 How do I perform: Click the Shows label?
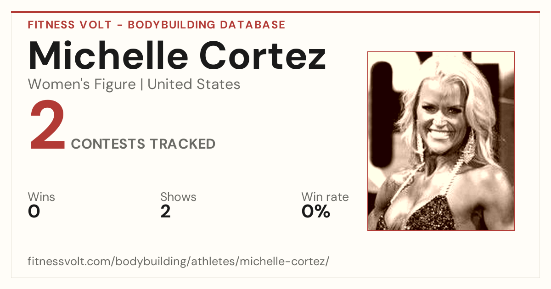(178, 197)
